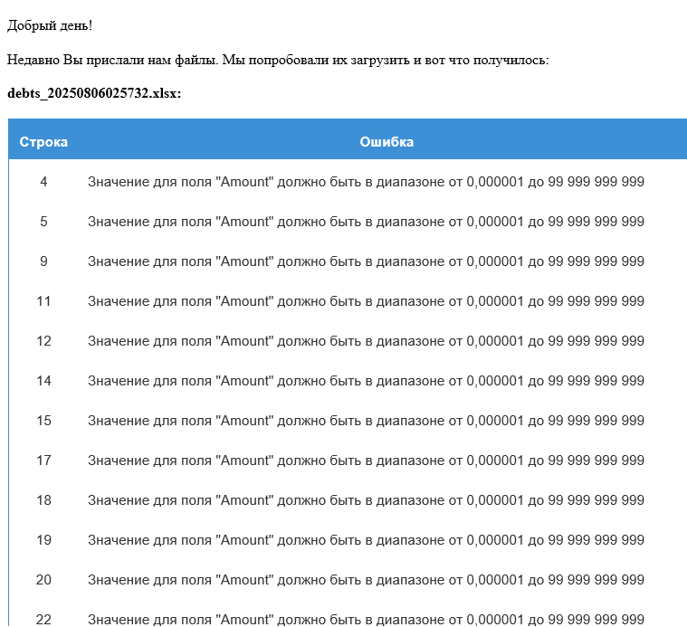This screenshot has width=687, height=627.
Task: Click the Amount error message in row 11
Action: point(366,301)
